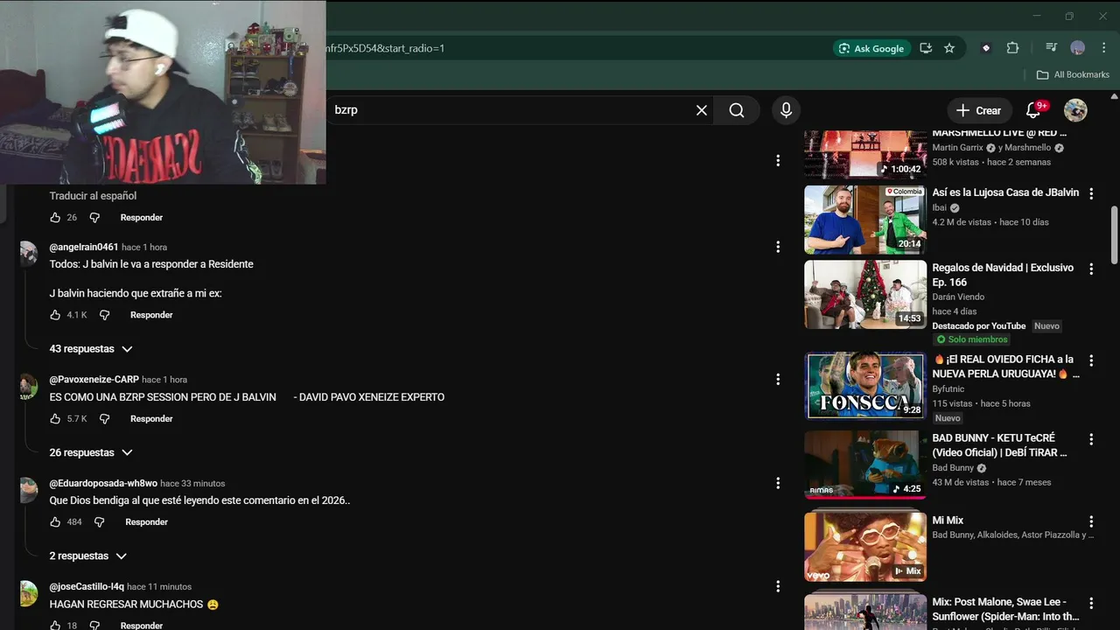
Task: Open options menu for joseCastillo-l4q comment
Action: click(x=778, y=587)
